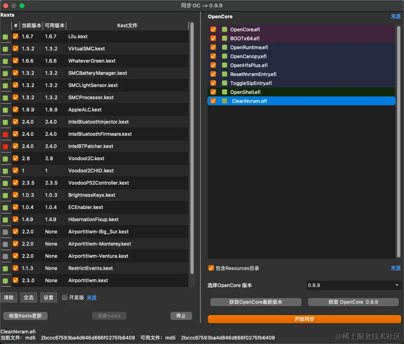Uncheck the WhateverGreen.kext checkbox

[x=15, y=61]
